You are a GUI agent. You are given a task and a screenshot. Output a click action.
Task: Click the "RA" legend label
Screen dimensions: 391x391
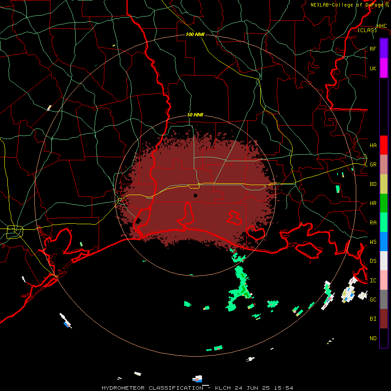373,222
